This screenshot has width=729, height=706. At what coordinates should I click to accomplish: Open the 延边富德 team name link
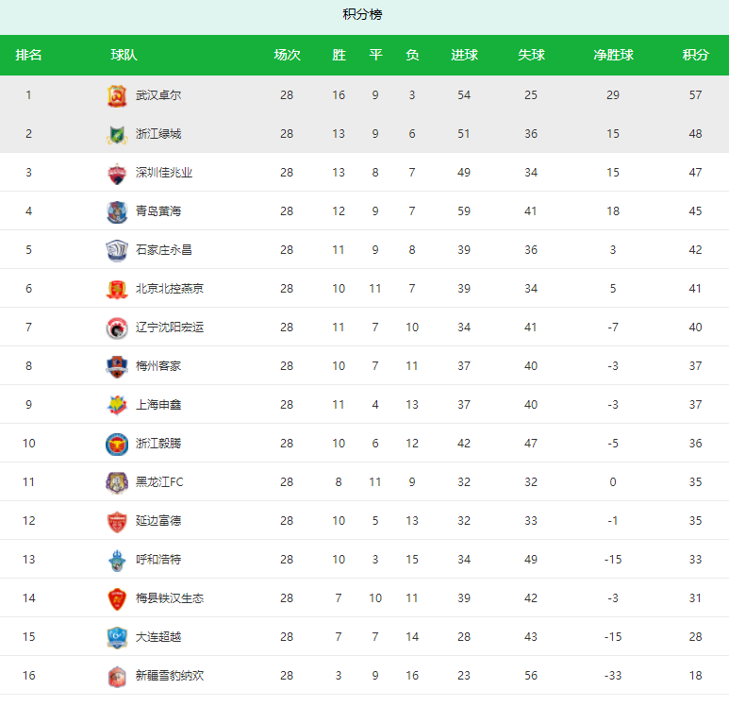pyautogui.click(x=158, y=521)
